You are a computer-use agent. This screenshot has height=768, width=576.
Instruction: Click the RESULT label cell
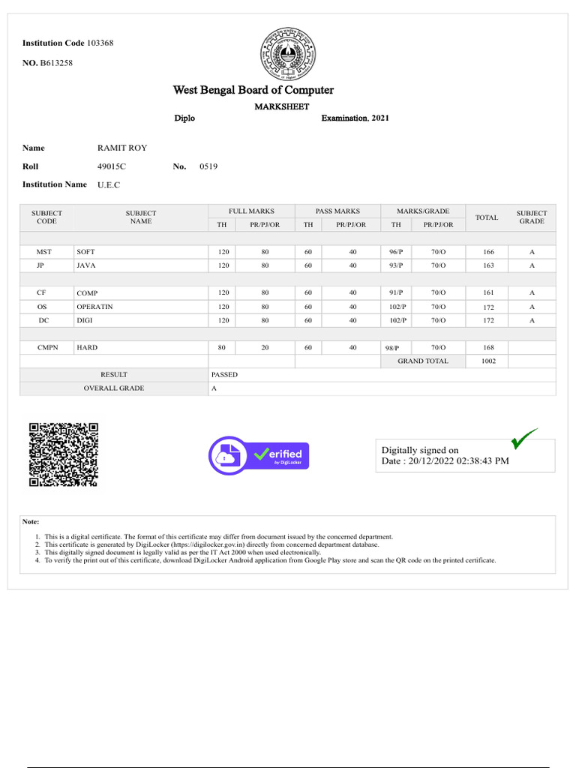(x=114, y=375)
